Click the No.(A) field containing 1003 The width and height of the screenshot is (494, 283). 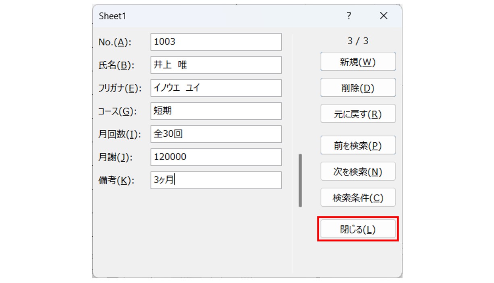coord(216,42)
